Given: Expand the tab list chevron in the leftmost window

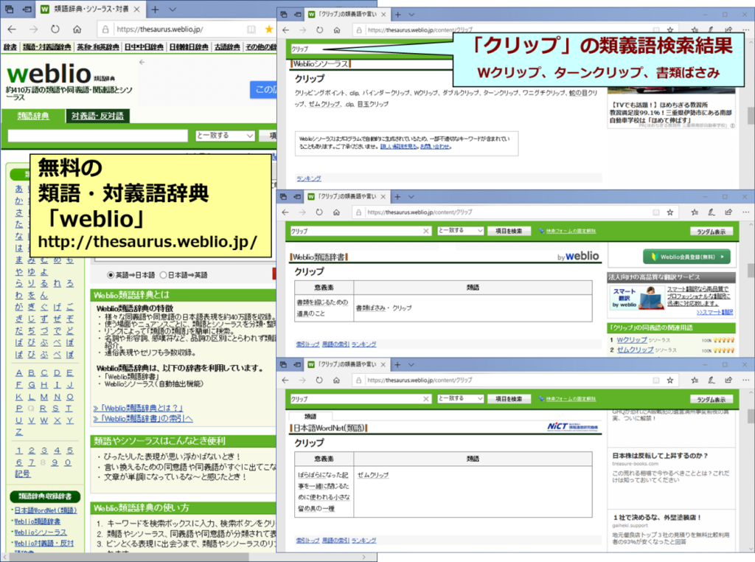Looking at the screenshot, I should (x=172, y=10).
